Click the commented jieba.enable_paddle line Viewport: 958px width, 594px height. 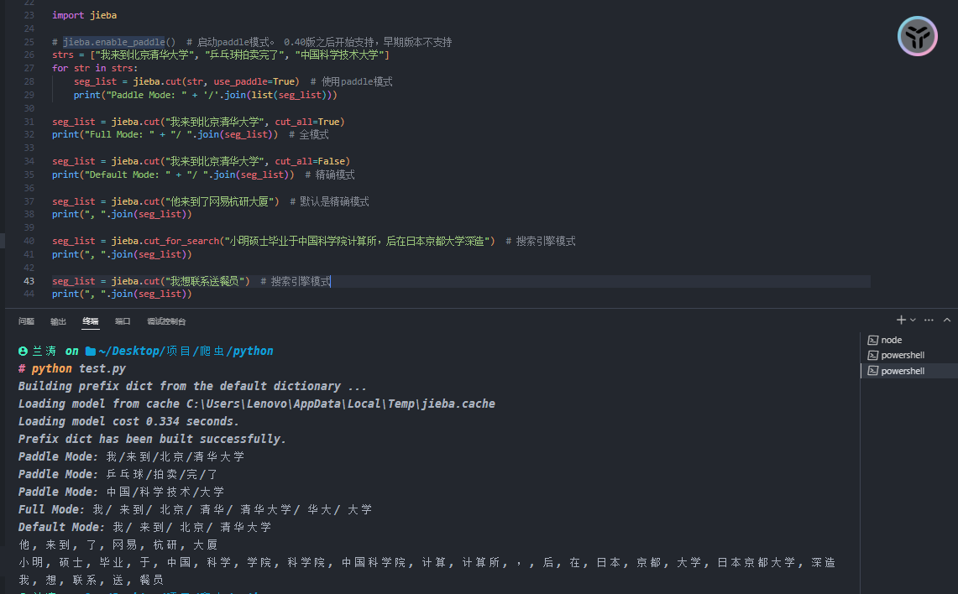pos(252,42)
